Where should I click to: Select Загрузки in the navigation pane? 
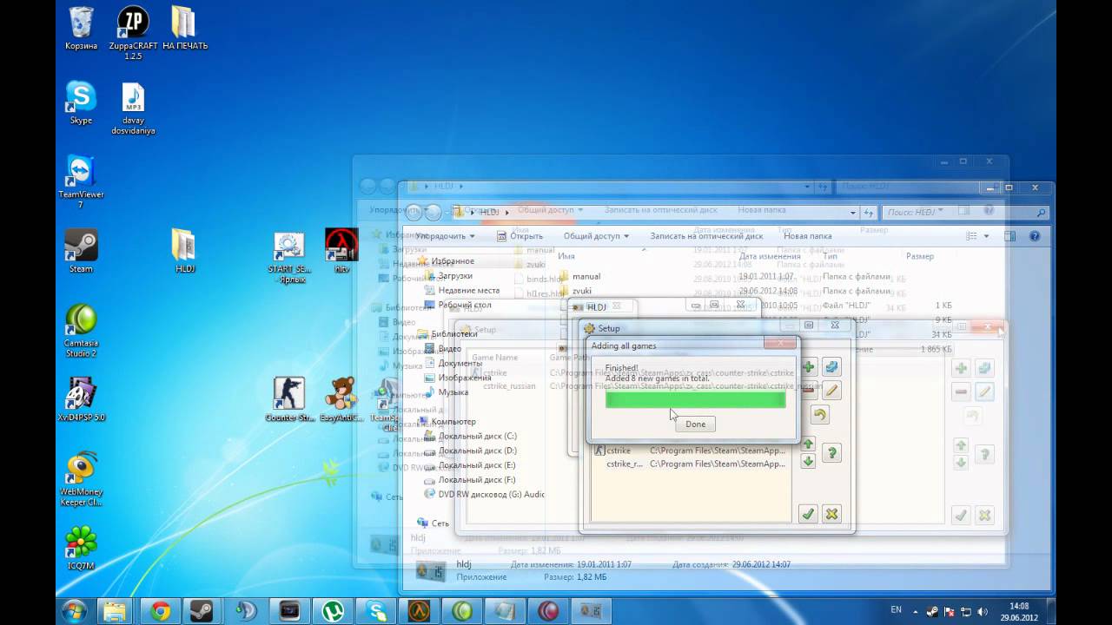455,276
